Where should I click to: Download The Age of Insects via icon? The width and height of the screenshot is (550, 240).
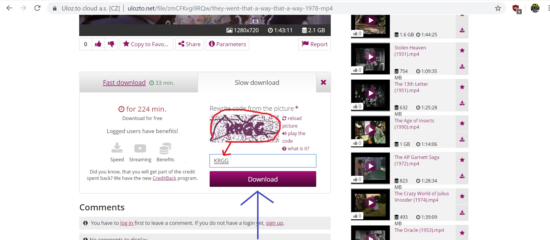click(462, 139)
